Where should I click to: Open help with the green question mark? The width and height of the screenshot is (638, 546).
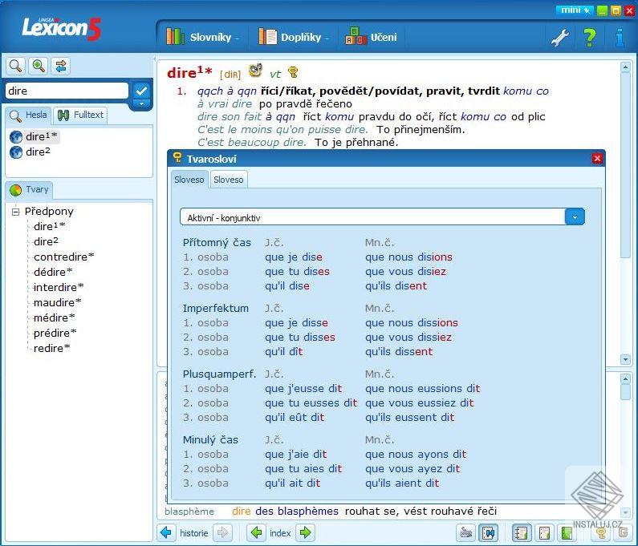tap(590, 38)
